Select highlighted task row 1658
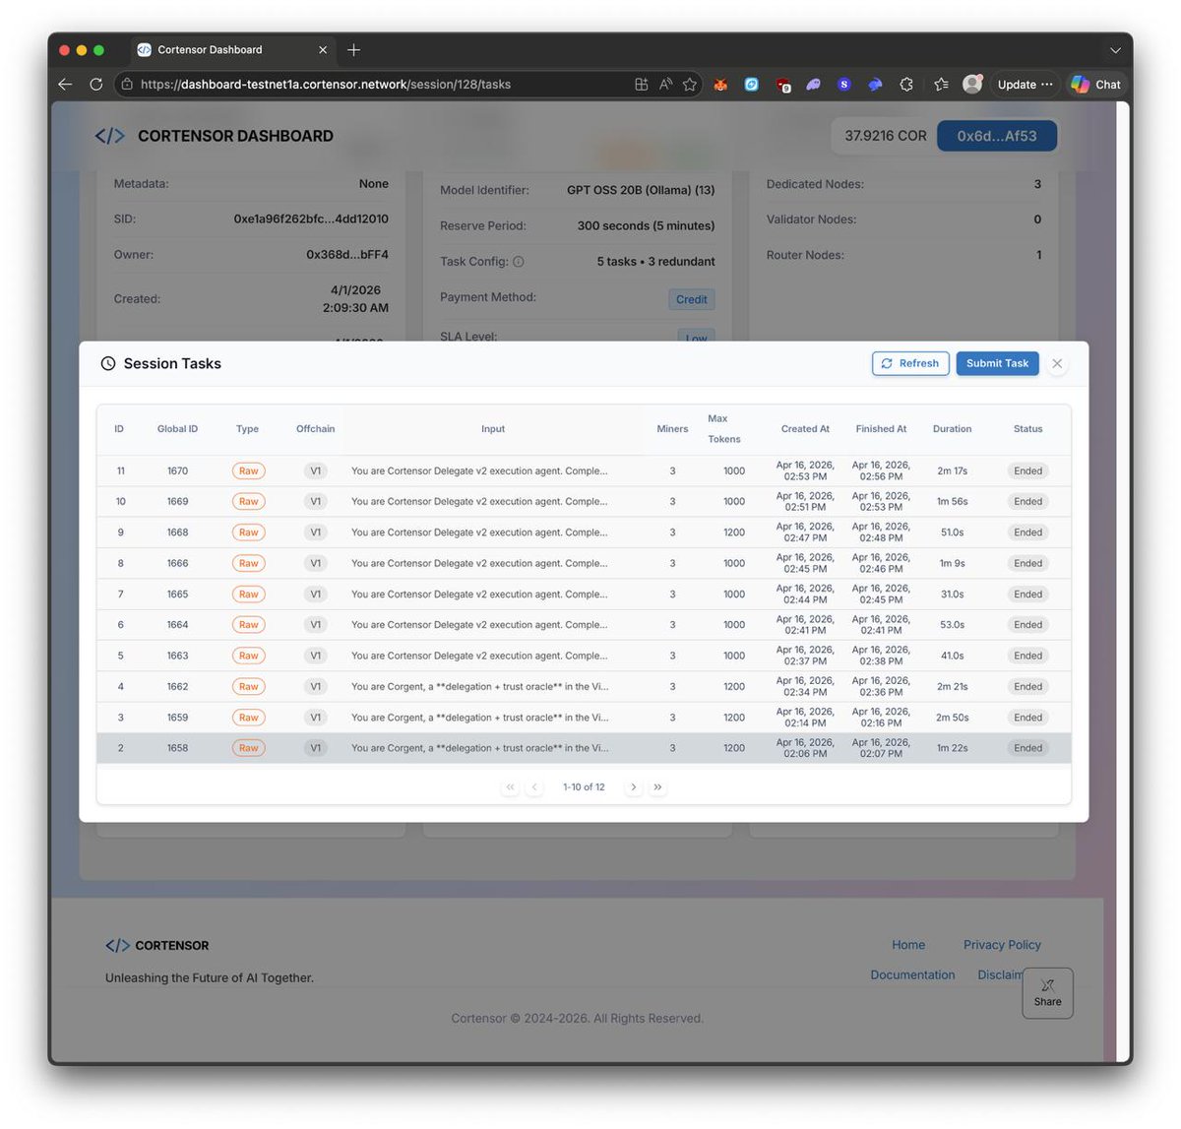1181x1129 pixels. coord(584,749)
